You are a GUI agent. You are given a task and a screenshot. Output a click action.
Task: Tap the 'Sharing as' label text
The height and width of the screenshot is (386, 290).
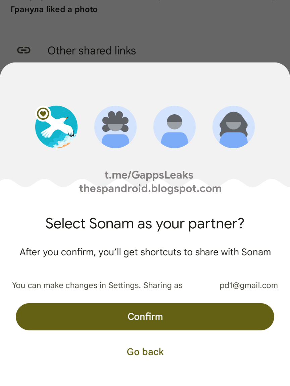coord(163,285)
